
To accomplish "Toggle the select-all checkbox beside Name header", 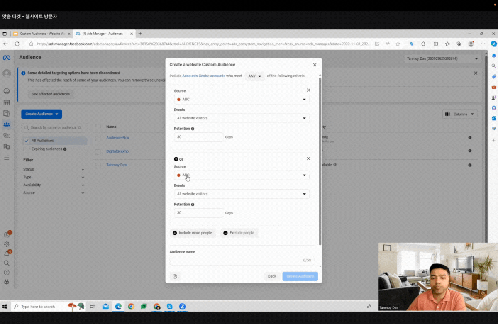I will click(98, 127).
